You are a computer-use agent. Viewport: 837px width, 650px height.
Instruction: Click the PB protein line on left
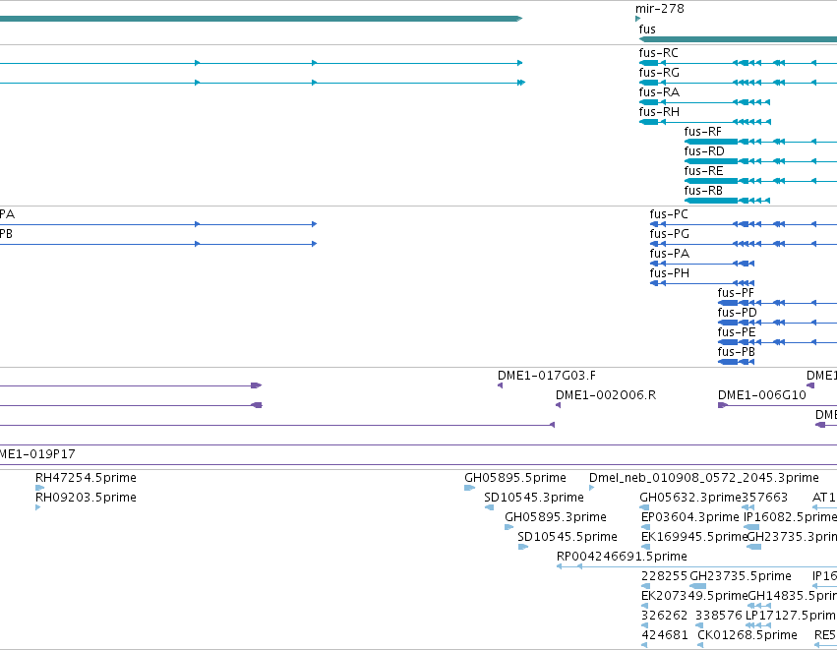(x=158, y=244)
